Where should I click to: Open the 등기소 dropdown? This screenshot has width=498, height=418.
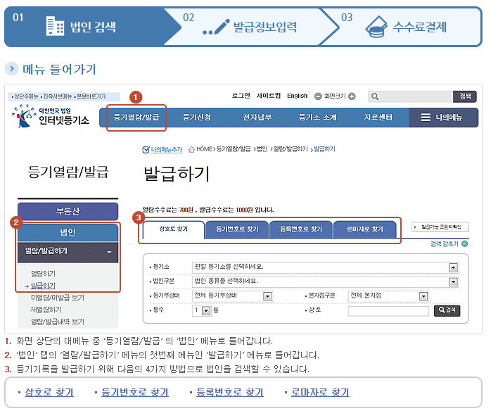tap(454, 267)
